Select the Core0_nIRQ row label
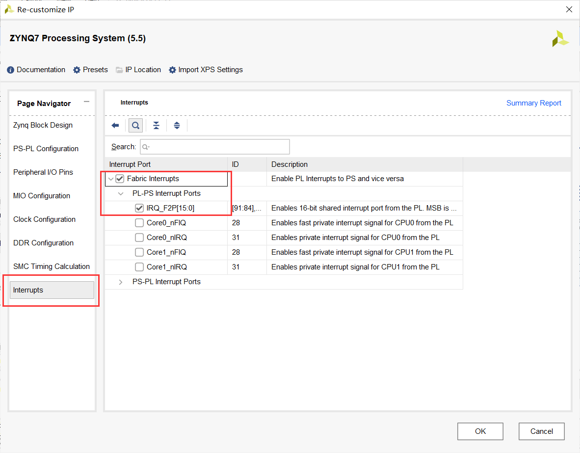The height and width of the screenshot is (453, 580). coord(166,238)
